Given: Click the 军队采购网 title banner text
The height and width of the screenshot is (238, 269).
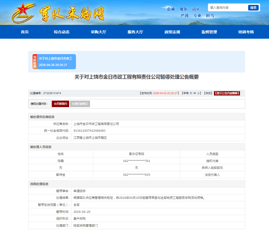Looking at the screenshot, I should (72, 13).
